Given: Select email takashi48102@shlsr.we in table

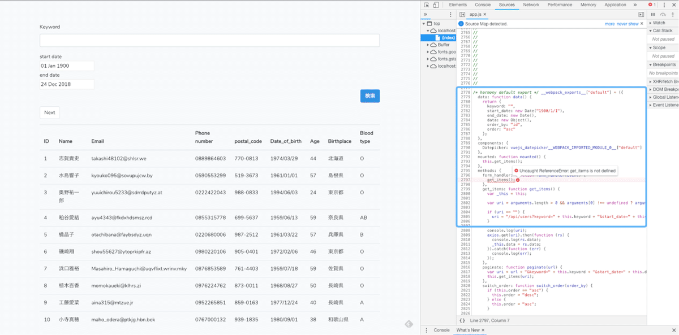Looking at the screenshot, I should click(x=119, y=159).
